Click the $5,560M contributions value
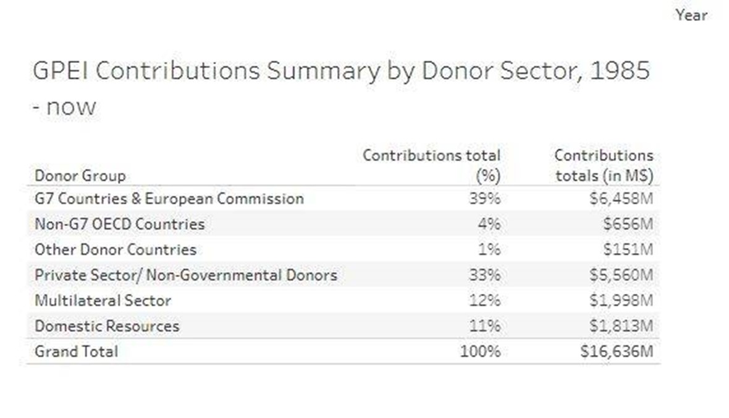The image size is (729, 418). click(x=622, y=275)
